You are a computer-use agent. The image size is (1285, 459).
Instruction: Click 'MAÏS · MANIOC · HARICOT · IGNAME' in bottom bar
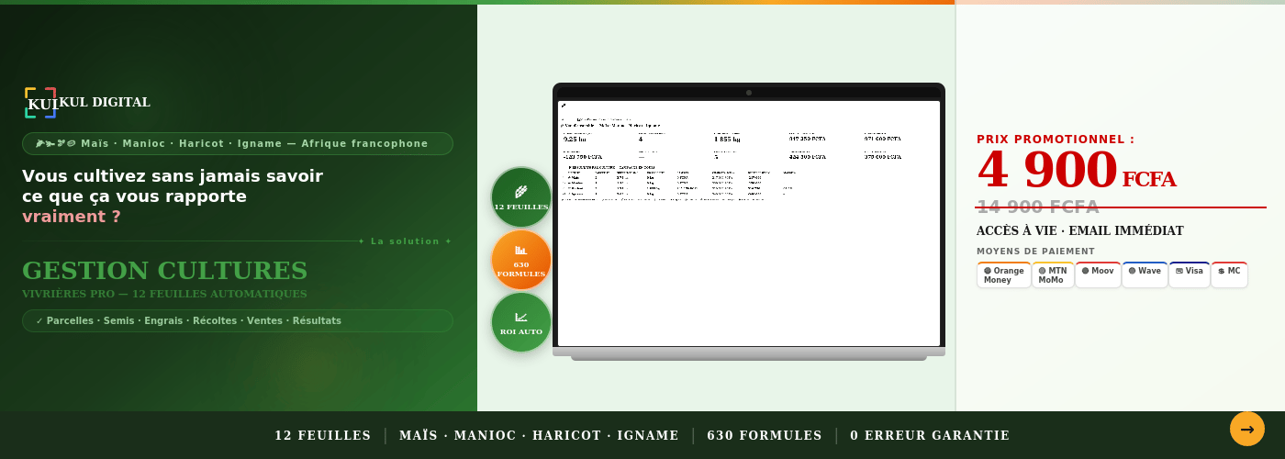point(539,436)
